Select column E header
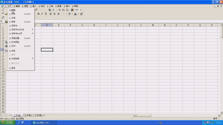The image size is (223, 125). 59,25
